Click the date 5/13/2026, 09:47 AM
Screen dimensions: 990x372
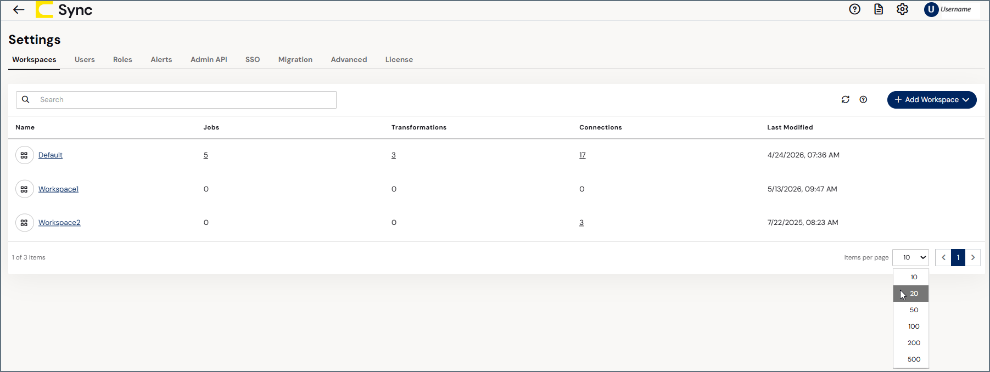point(802,189)
